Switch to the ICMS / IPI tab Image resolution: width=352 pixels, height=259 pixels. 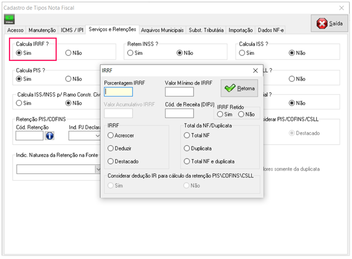pos(72,30)
